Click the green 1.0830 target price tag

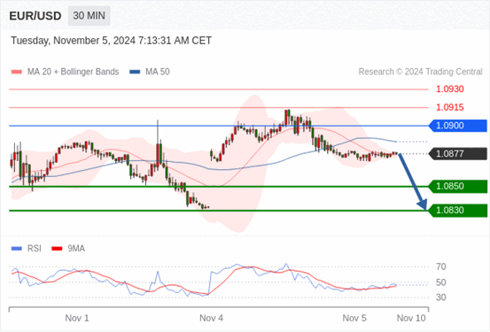(x=458, y=210)
